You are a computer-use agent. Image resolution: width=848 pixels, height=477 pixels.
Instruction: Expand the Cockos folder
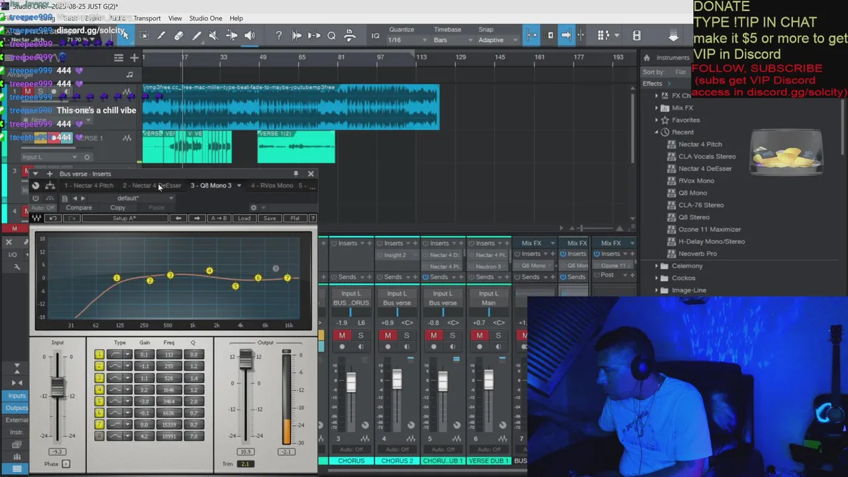[657, 278]
